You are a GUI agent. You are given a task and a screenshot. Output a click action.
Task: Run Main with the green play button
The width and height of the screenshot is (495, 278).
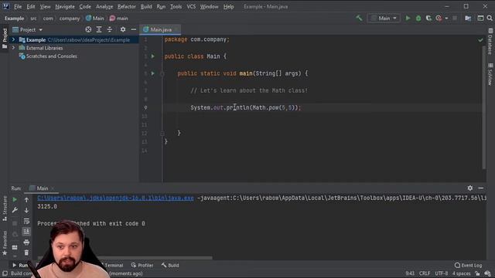[x=408, y=19]
